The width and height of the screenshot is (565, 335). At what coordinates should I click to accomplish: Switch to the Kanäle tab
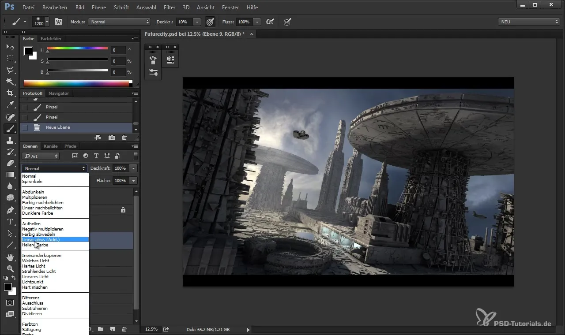point(51,146)
